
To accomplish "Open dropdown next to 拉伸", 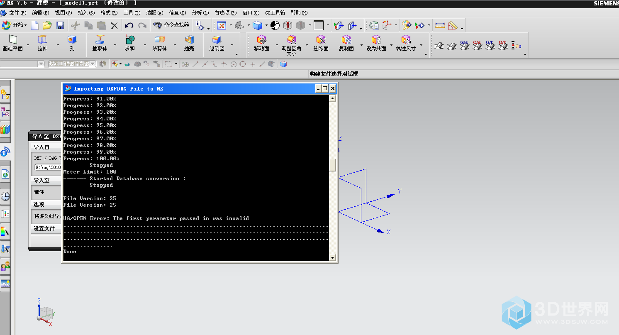I will pos(58,45).
